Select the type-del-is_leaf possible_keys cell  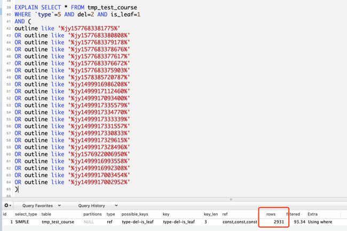[x=138, y=222]
